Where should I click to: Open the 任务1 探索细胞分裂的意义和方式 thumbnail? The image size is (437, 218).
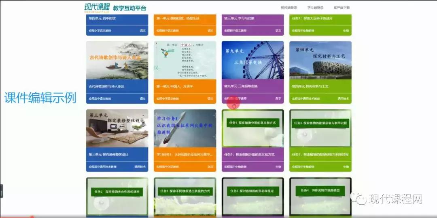click(253, 128)
